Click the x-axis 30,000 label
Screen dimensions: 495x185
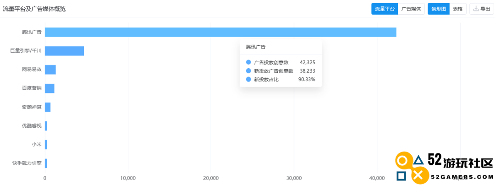pyautogui.click(x=294, y=179)
